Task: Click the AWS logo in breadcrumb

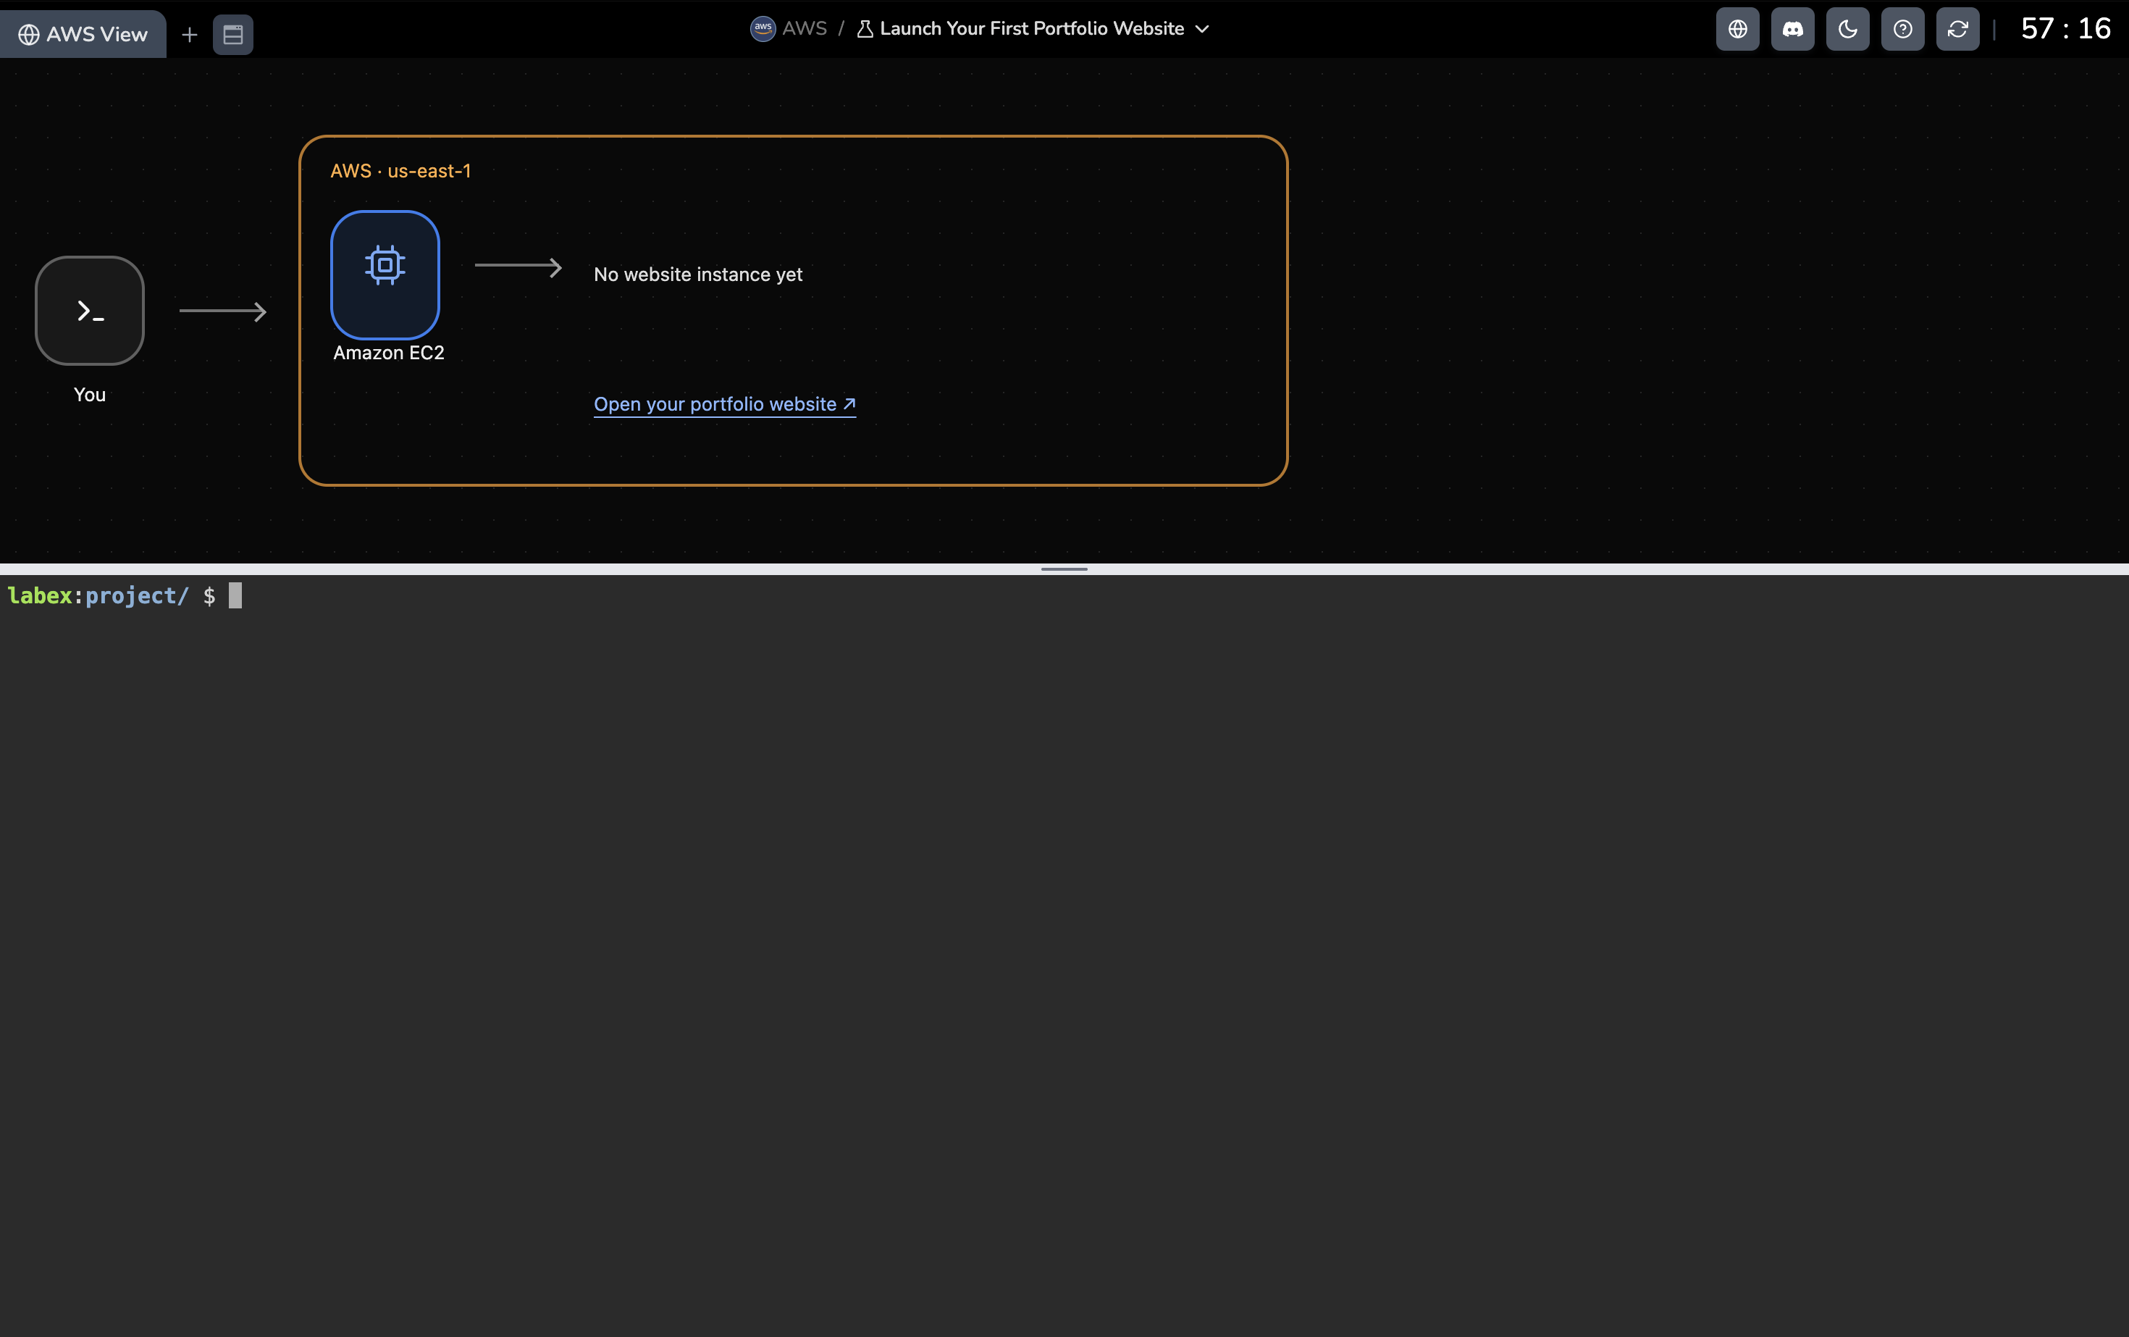Action: pyautogui.click(x=763, y=28)
